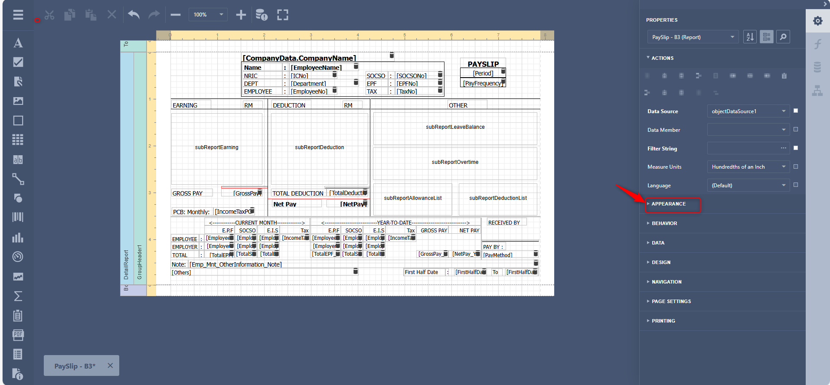This screenshot has height=385, width=830.
Task: Toggle full screen mode
Action: [283, 15]
